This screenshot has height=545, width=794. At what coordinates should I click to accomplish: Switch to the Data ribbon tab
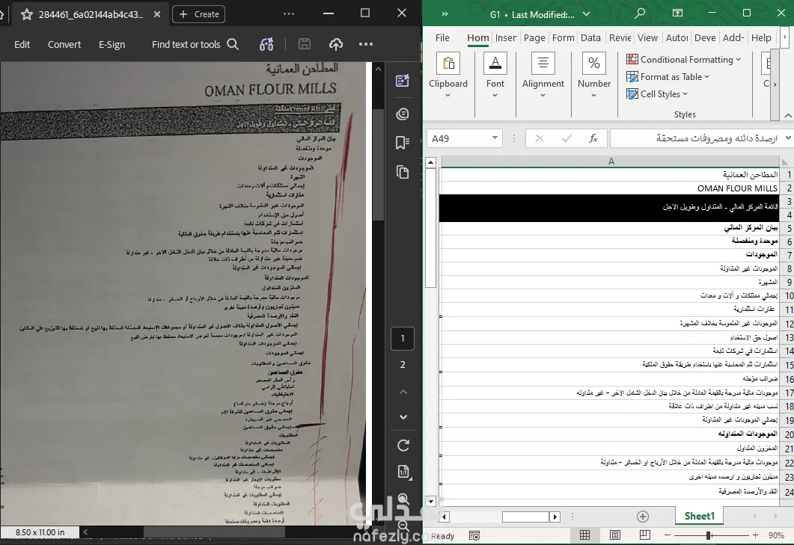(x=590, y=37)
